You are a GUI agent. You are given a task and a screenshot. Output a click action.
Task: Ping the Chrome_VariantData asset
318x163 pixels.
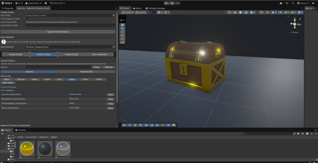[x=111, y=95]
